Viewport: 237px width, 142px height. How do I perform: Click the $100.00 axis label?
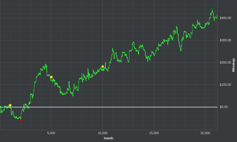pos(225,85)
